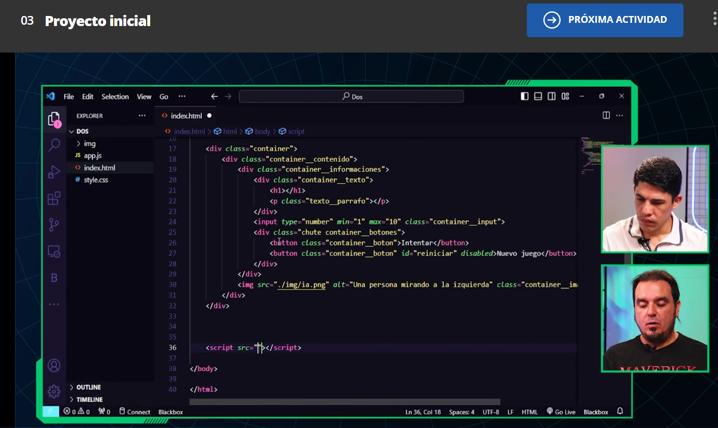The height and width of the screenshot is (428, 718).
Task: Click the index.html breadcrumb
Action: pos(189,132)
